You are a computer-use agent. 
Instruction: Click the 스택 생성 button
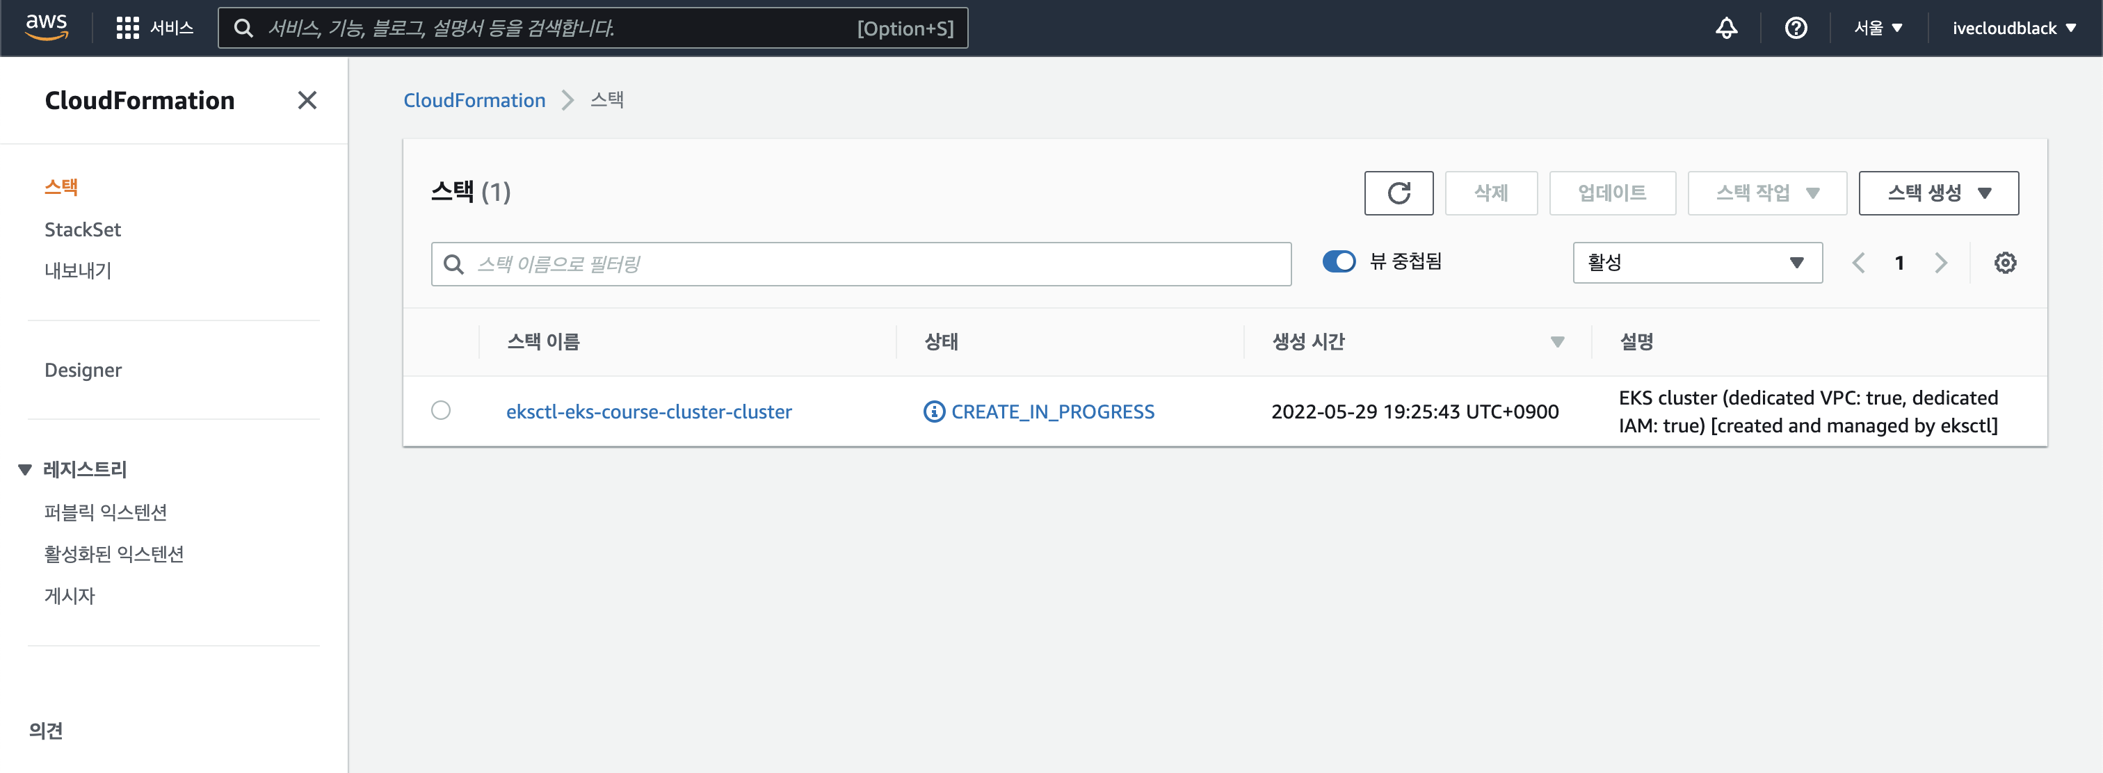tap(1939, 193)
